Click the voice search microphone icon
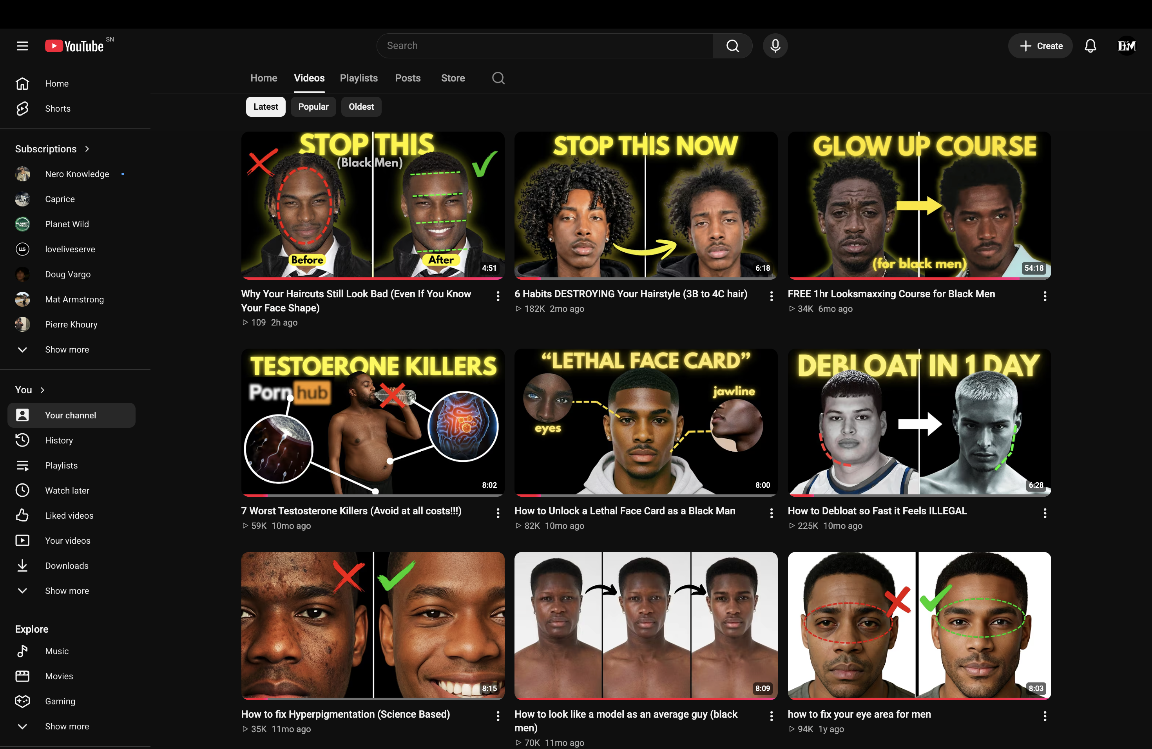This screenshot has width=1152, height=749. (x=775, y=45)
